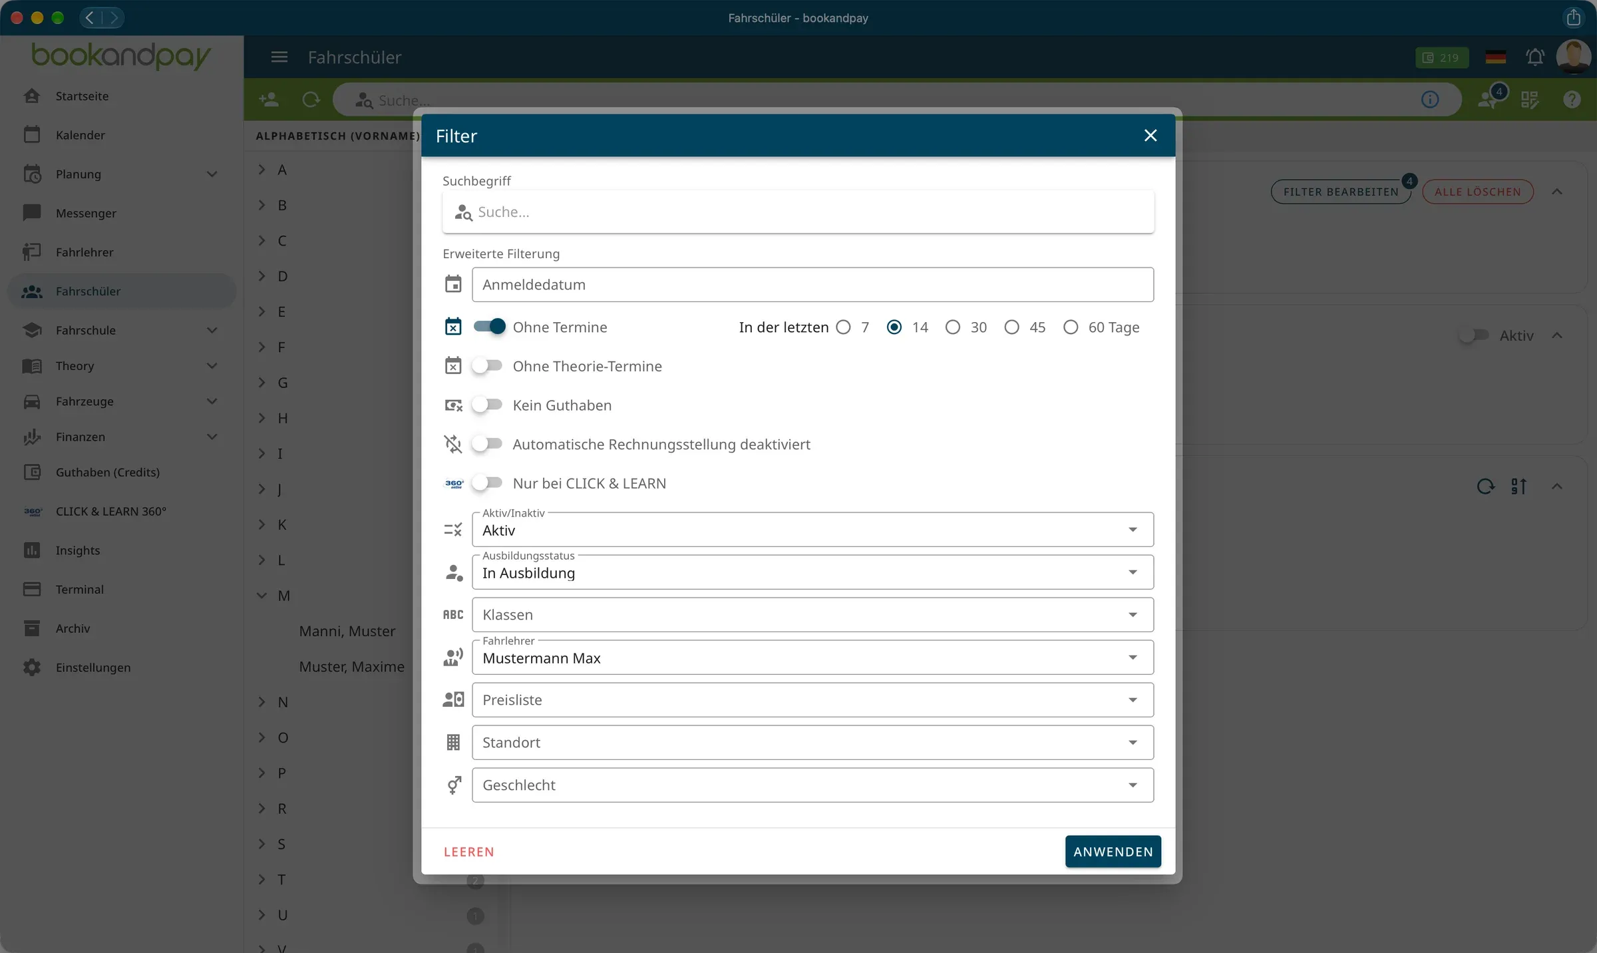Select the 7 days radio button

tap(843, 327)
